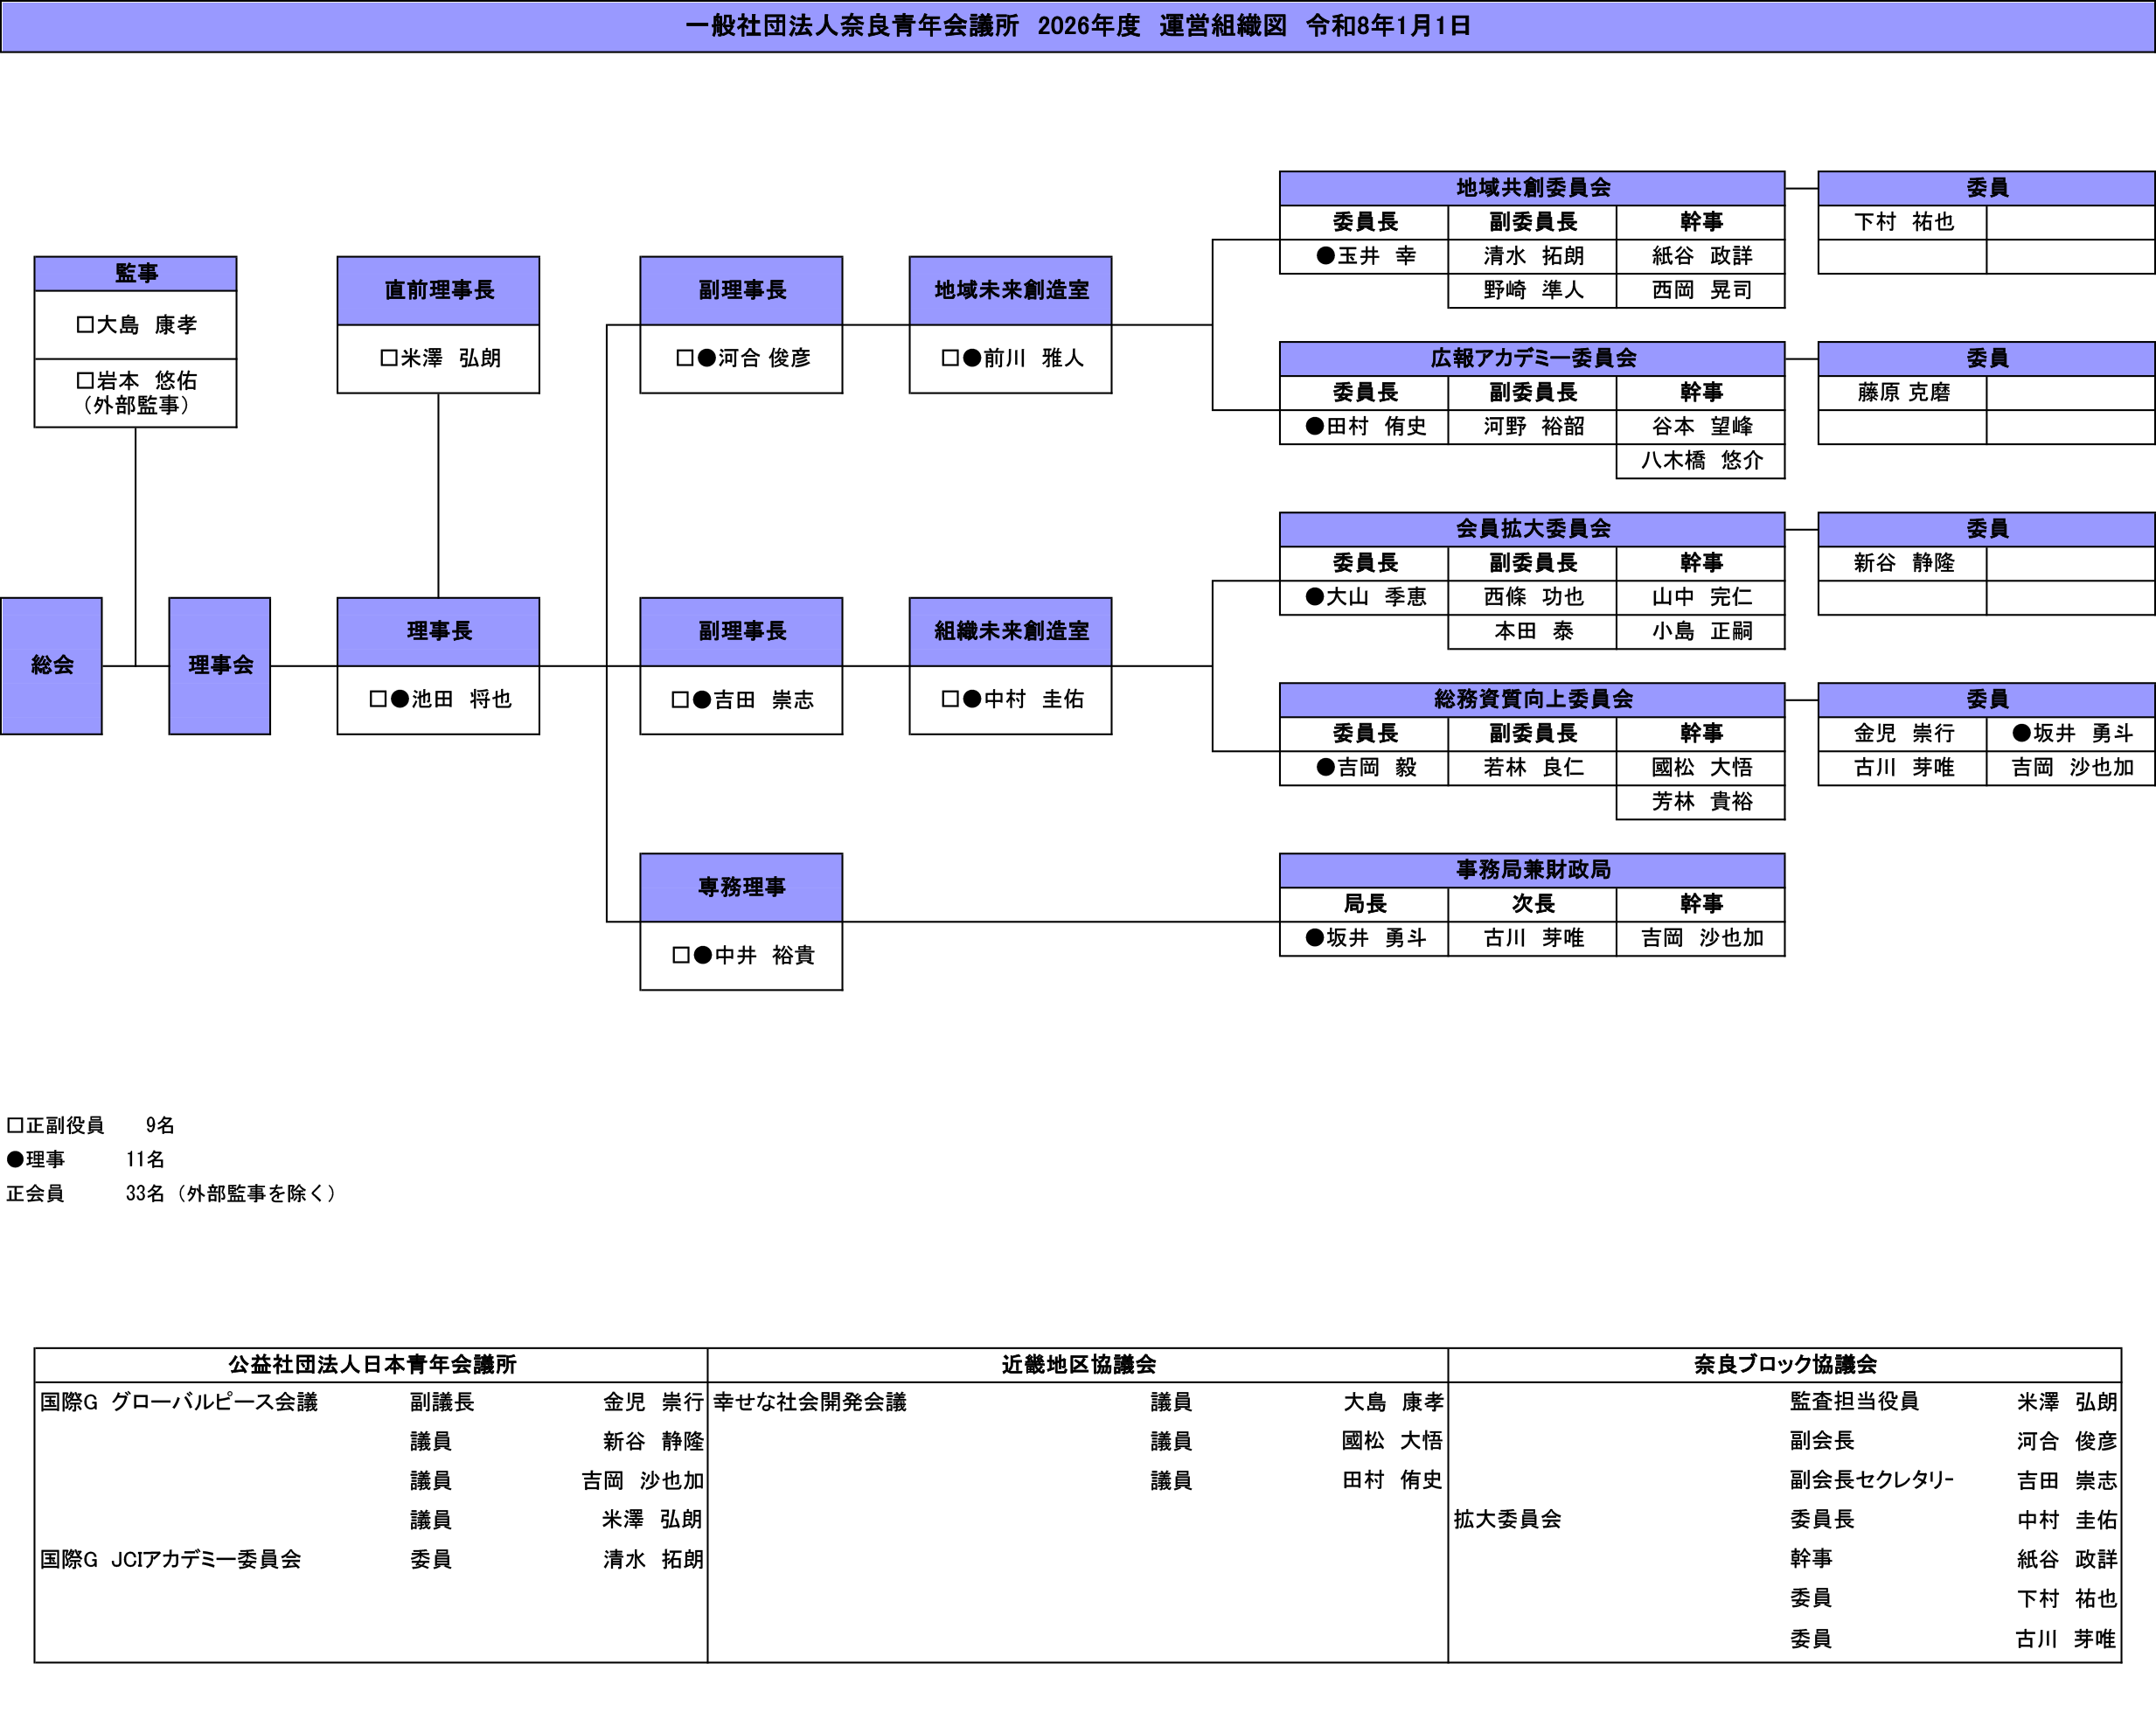2156x1712 pixels.
Task: Select the 総務資質向上委員会 header
Action: point(1531,699)
